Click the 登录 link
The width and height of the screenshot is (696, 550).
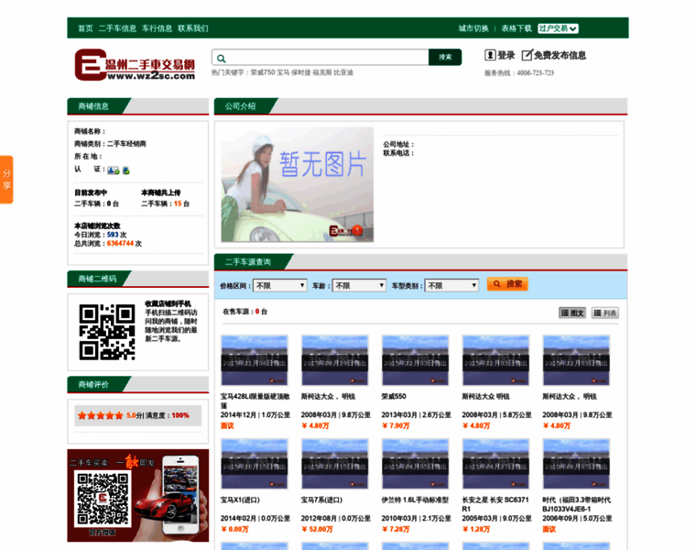[506, 55]
